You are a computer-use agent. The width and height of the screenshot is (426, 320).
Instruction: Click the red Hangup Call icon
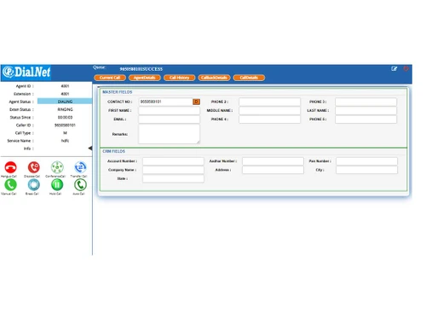tap(10, 167)
